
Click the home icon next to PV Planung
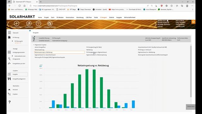click(9, 37)
